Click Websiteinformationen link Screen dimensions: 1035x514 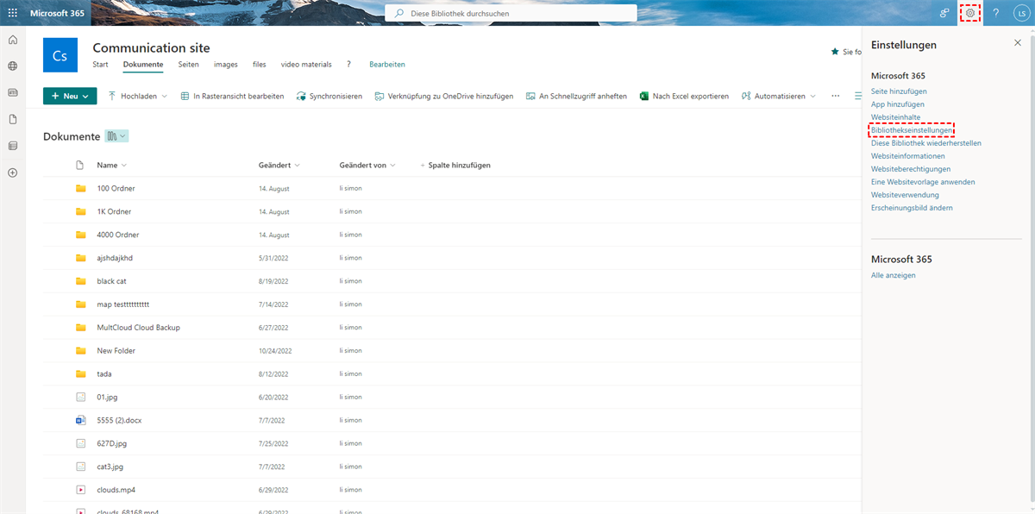tap(908, 156)
